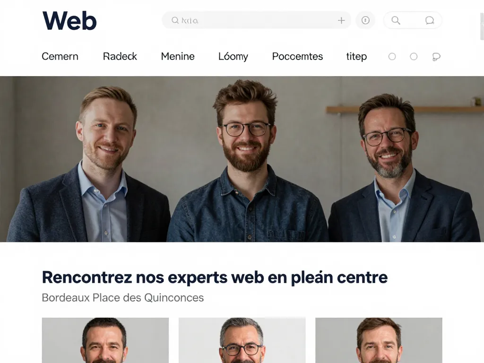Open the chat bubble icon in header

[429, 20]
